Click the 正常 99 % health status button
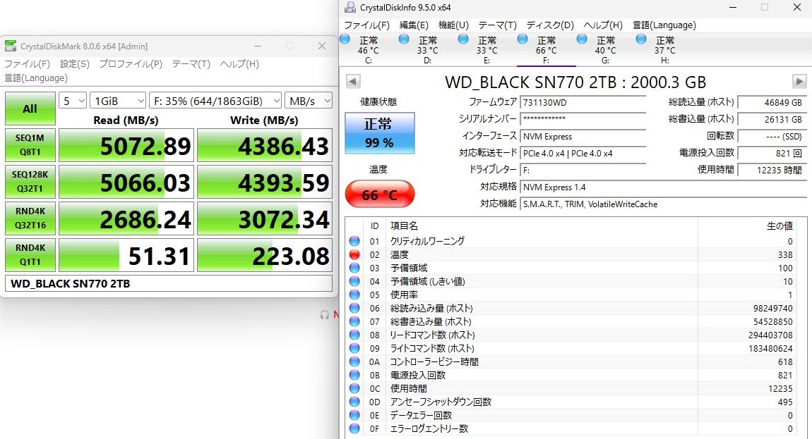Viewport: 812px width, 439px height. click(x=380, y=133)
